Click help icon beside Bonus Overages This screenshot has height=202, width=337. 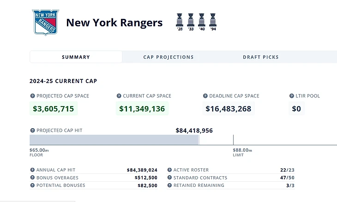click(x=32, y=178)
